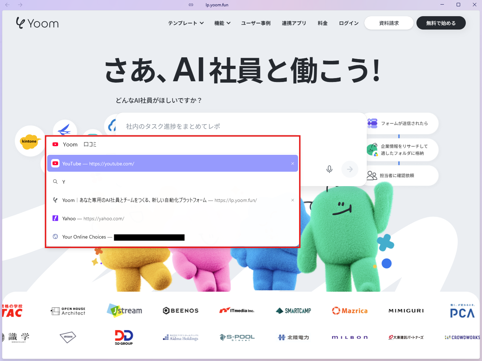Click the address field showing 'Yoom 口コミ'

(x=173, y=145)
